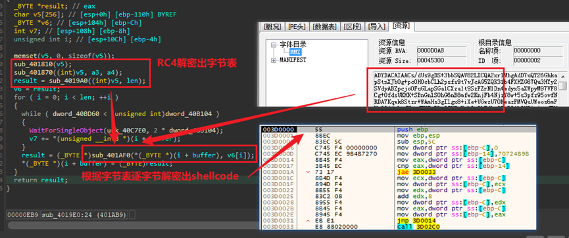
Task: Click the resource data scrollbar up arrow
Action: (562, 76)
